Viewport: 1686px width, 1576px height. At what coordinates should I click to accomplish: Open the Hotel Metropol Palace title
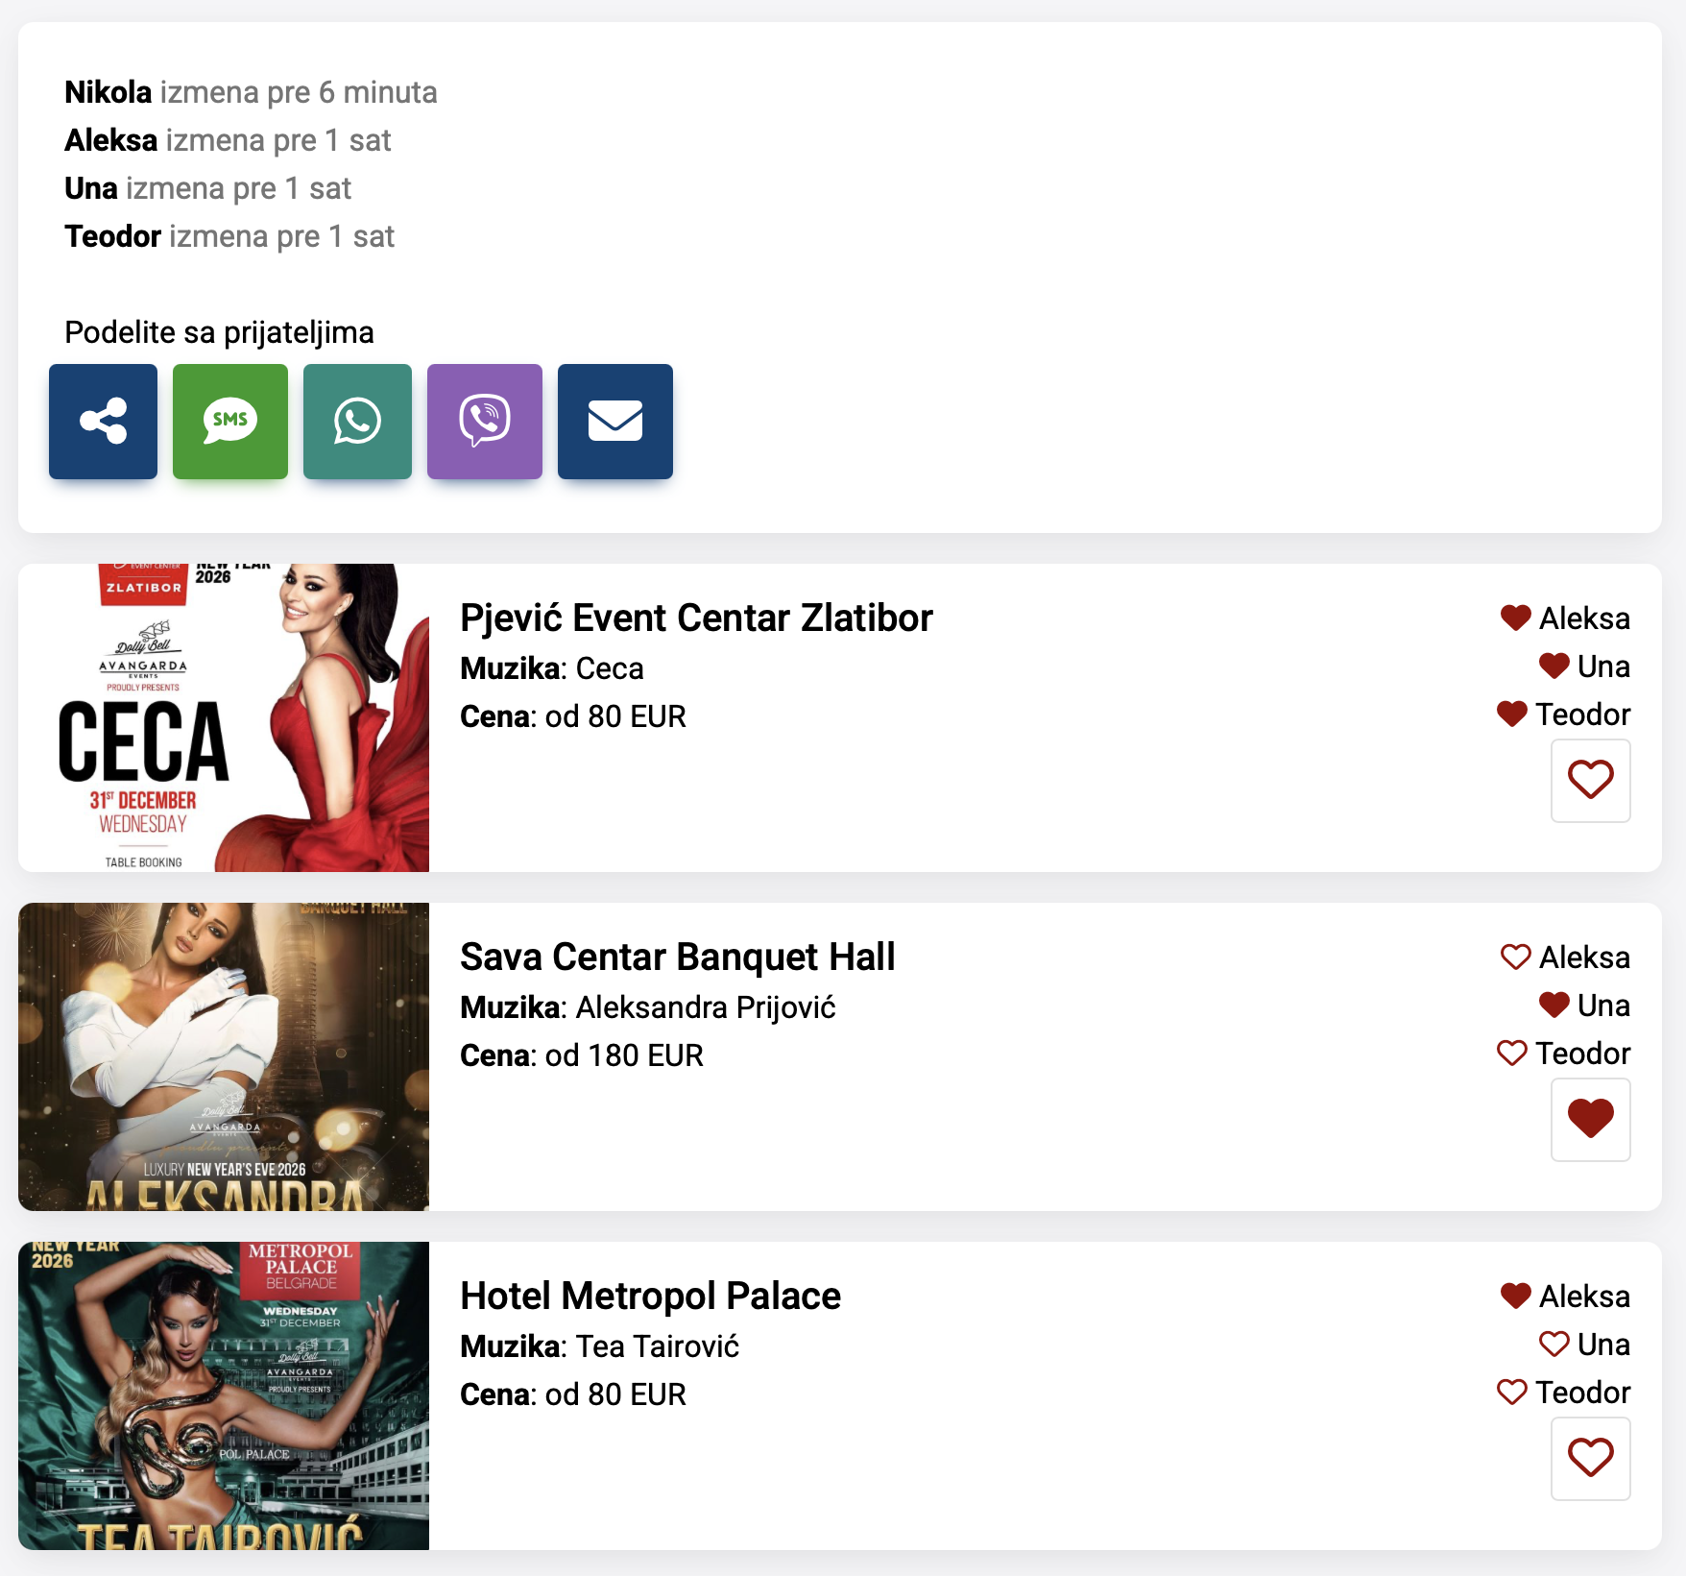click(650, 1297)
